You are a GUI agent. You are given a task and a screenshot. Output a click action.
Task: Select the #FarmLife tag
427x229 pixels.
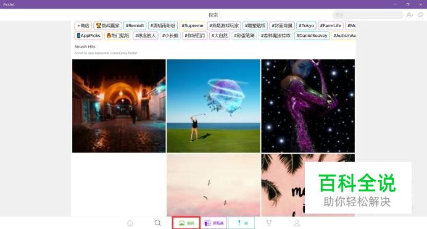[x=330, y=25]
